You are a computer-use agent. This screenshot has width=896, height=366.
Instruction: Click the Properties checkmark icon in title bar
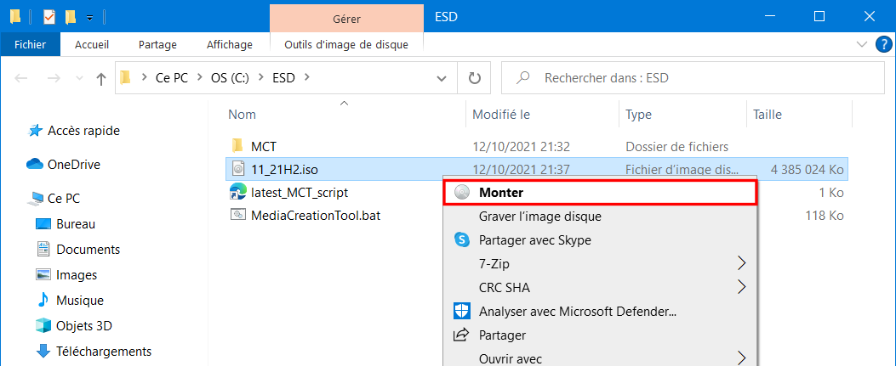(49, 17)
